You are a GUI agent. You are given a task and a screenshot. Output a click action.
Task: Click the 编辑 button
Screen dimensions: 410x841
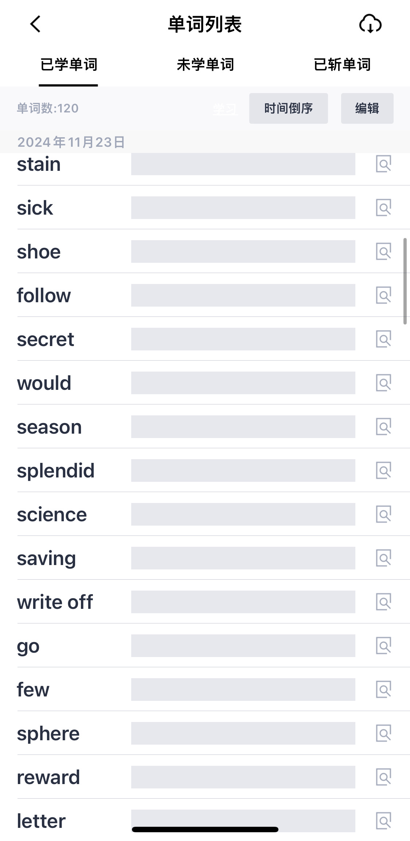[367, 108]
